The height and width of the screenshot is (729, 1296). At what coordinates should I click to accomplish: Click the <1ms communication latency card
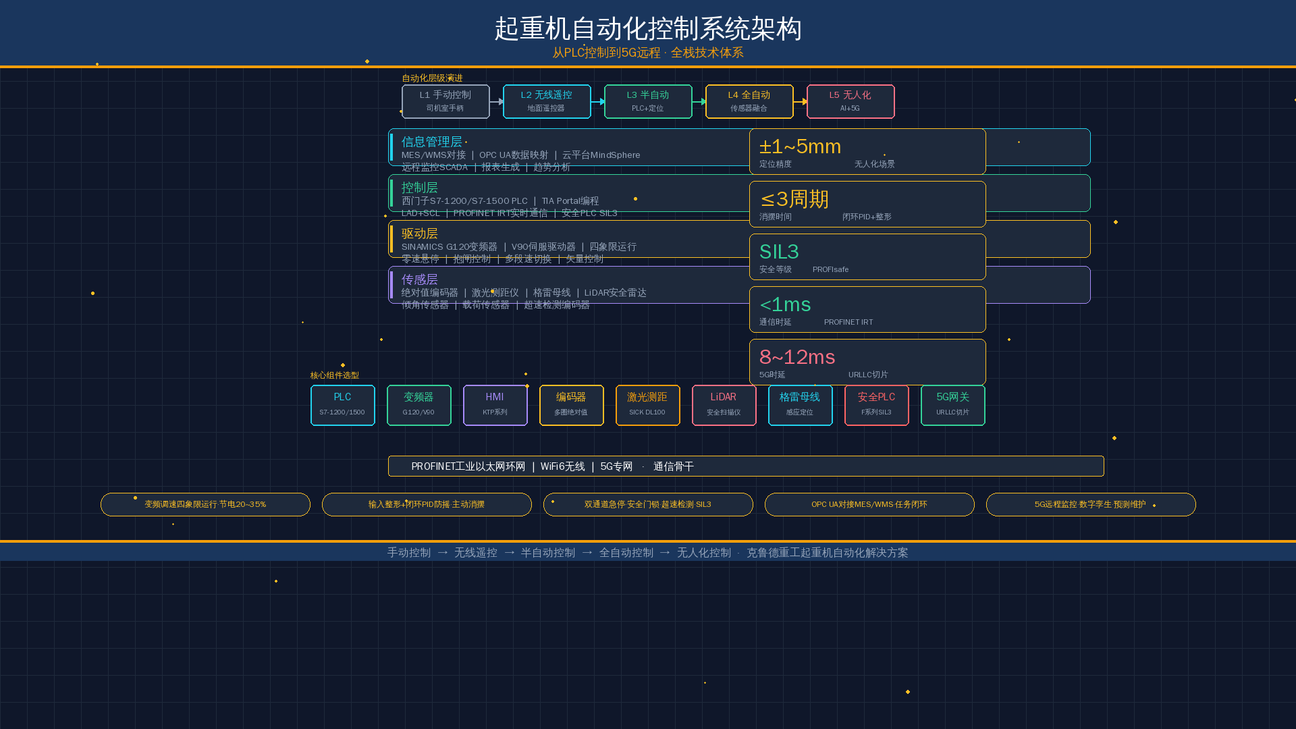867,309
